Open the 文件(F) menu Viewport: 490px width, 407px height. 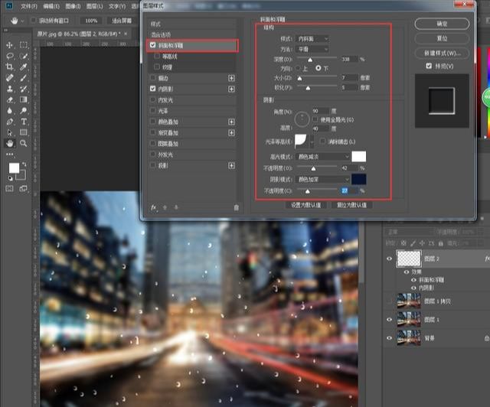click(x=29, y=6)
